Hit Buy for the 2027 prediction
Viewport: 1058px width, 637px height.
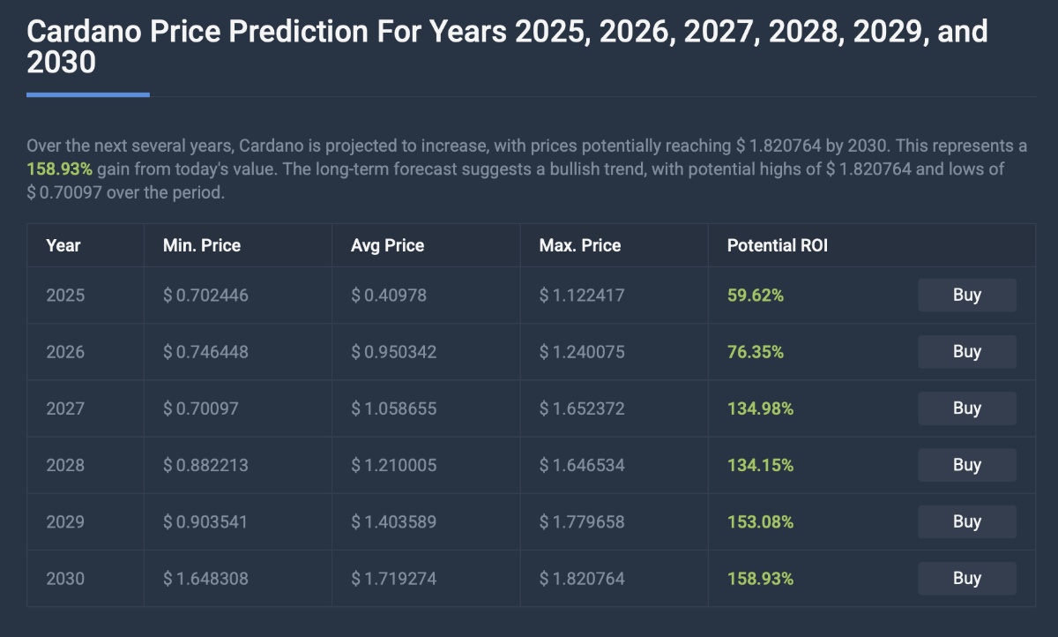(x=966, y=408)
